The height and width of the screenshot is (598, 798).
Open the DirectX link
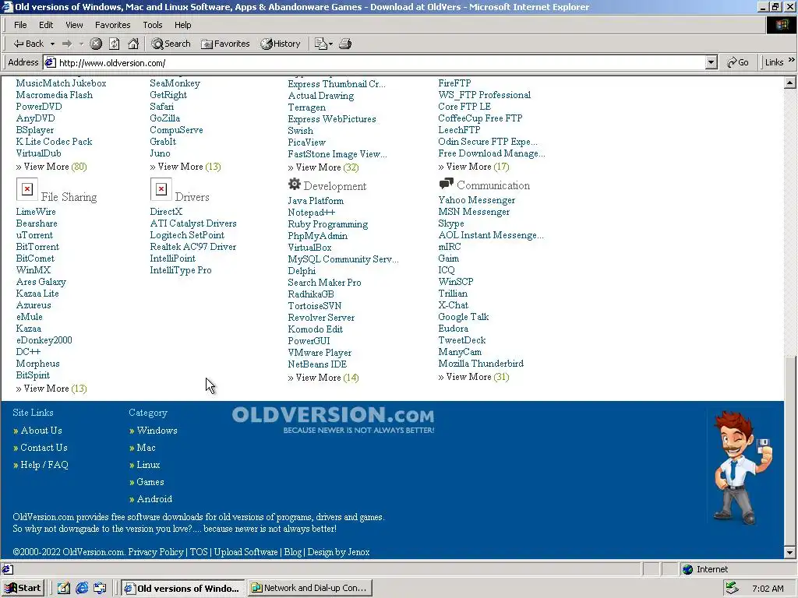tap(166, 212)
